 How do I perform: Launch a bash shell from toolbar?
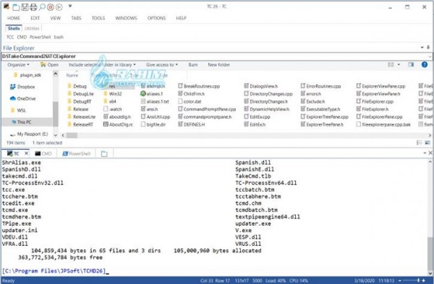59,37
